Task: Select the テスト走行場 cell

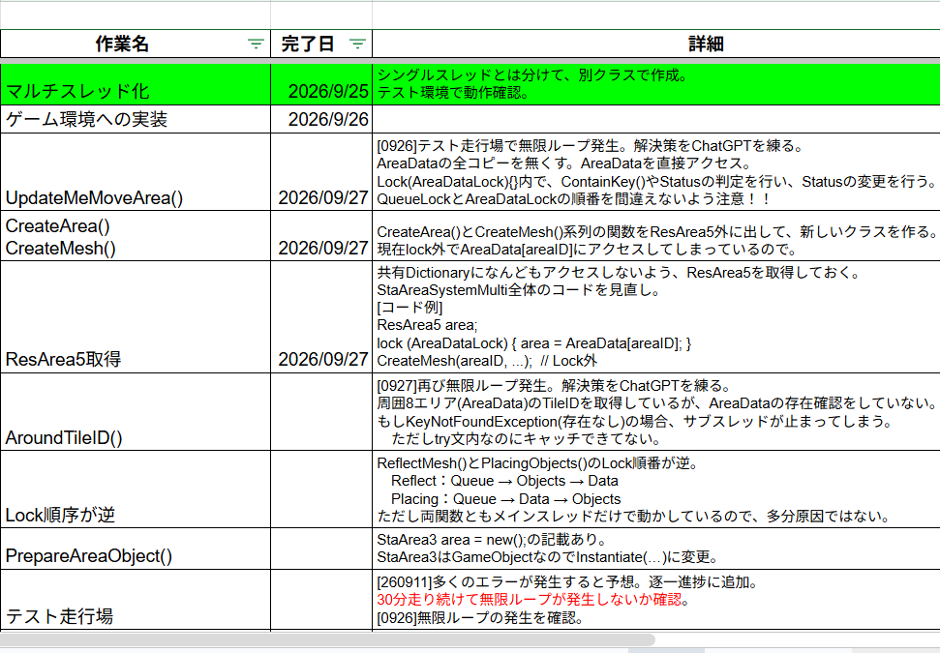Action: [136, 600]
